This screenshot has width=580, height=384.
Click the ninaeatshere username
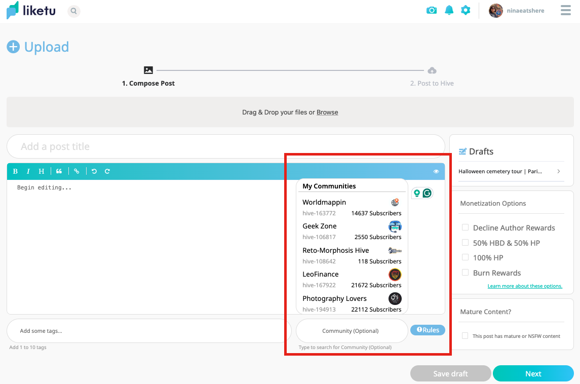(x=525, y=11)
